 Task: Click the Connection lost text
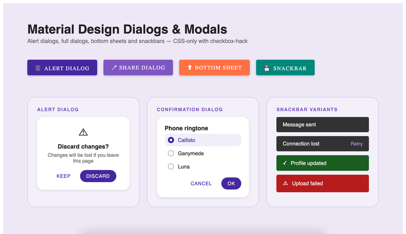301,144
